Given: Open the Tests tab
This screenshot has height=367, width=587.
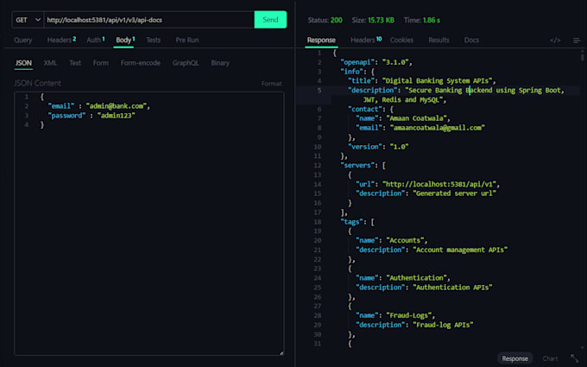Looking at the screenshot, I should point(153,40).
